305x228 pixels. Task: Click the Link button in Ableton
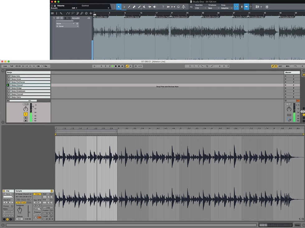[5, 66]
